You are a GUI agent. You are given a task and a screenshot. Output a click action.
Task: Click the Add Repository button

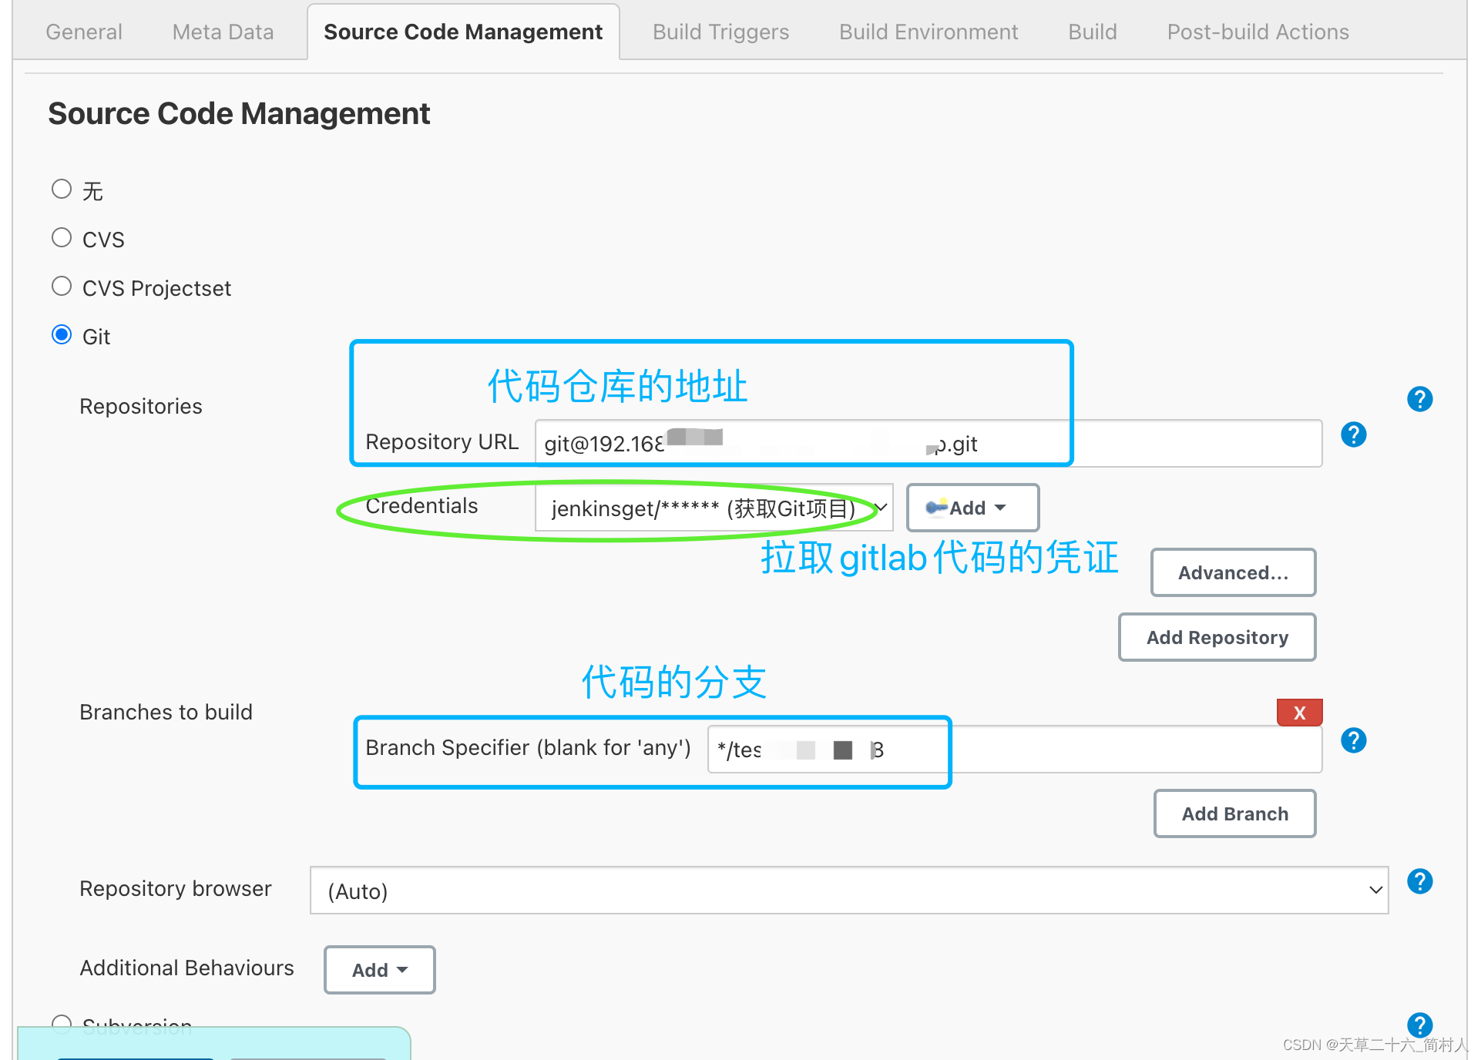(x=1217, y=637)
